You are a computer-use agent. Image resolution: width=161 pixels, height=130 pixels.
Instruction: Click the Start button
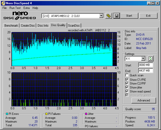point(129,16)
